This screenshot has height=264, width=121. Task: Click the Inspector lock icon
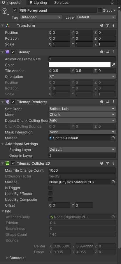(x=112, y=2)
